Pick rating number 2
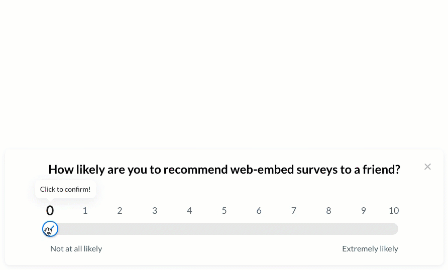Viewport: 448px width, 270px height. coord(120,211)
